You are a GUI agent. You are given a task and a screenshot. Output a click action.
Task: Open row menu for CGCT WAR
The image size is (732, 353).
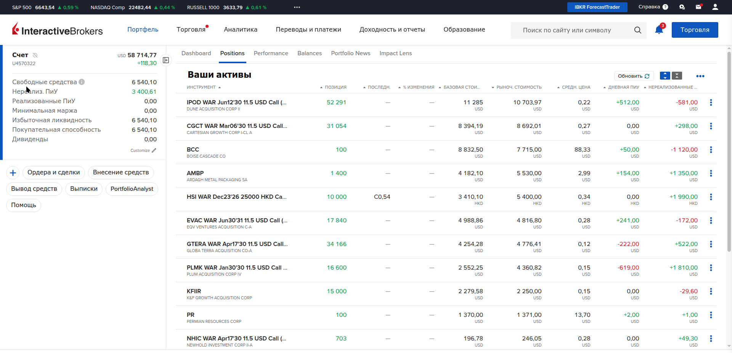[x=711, y=126]
